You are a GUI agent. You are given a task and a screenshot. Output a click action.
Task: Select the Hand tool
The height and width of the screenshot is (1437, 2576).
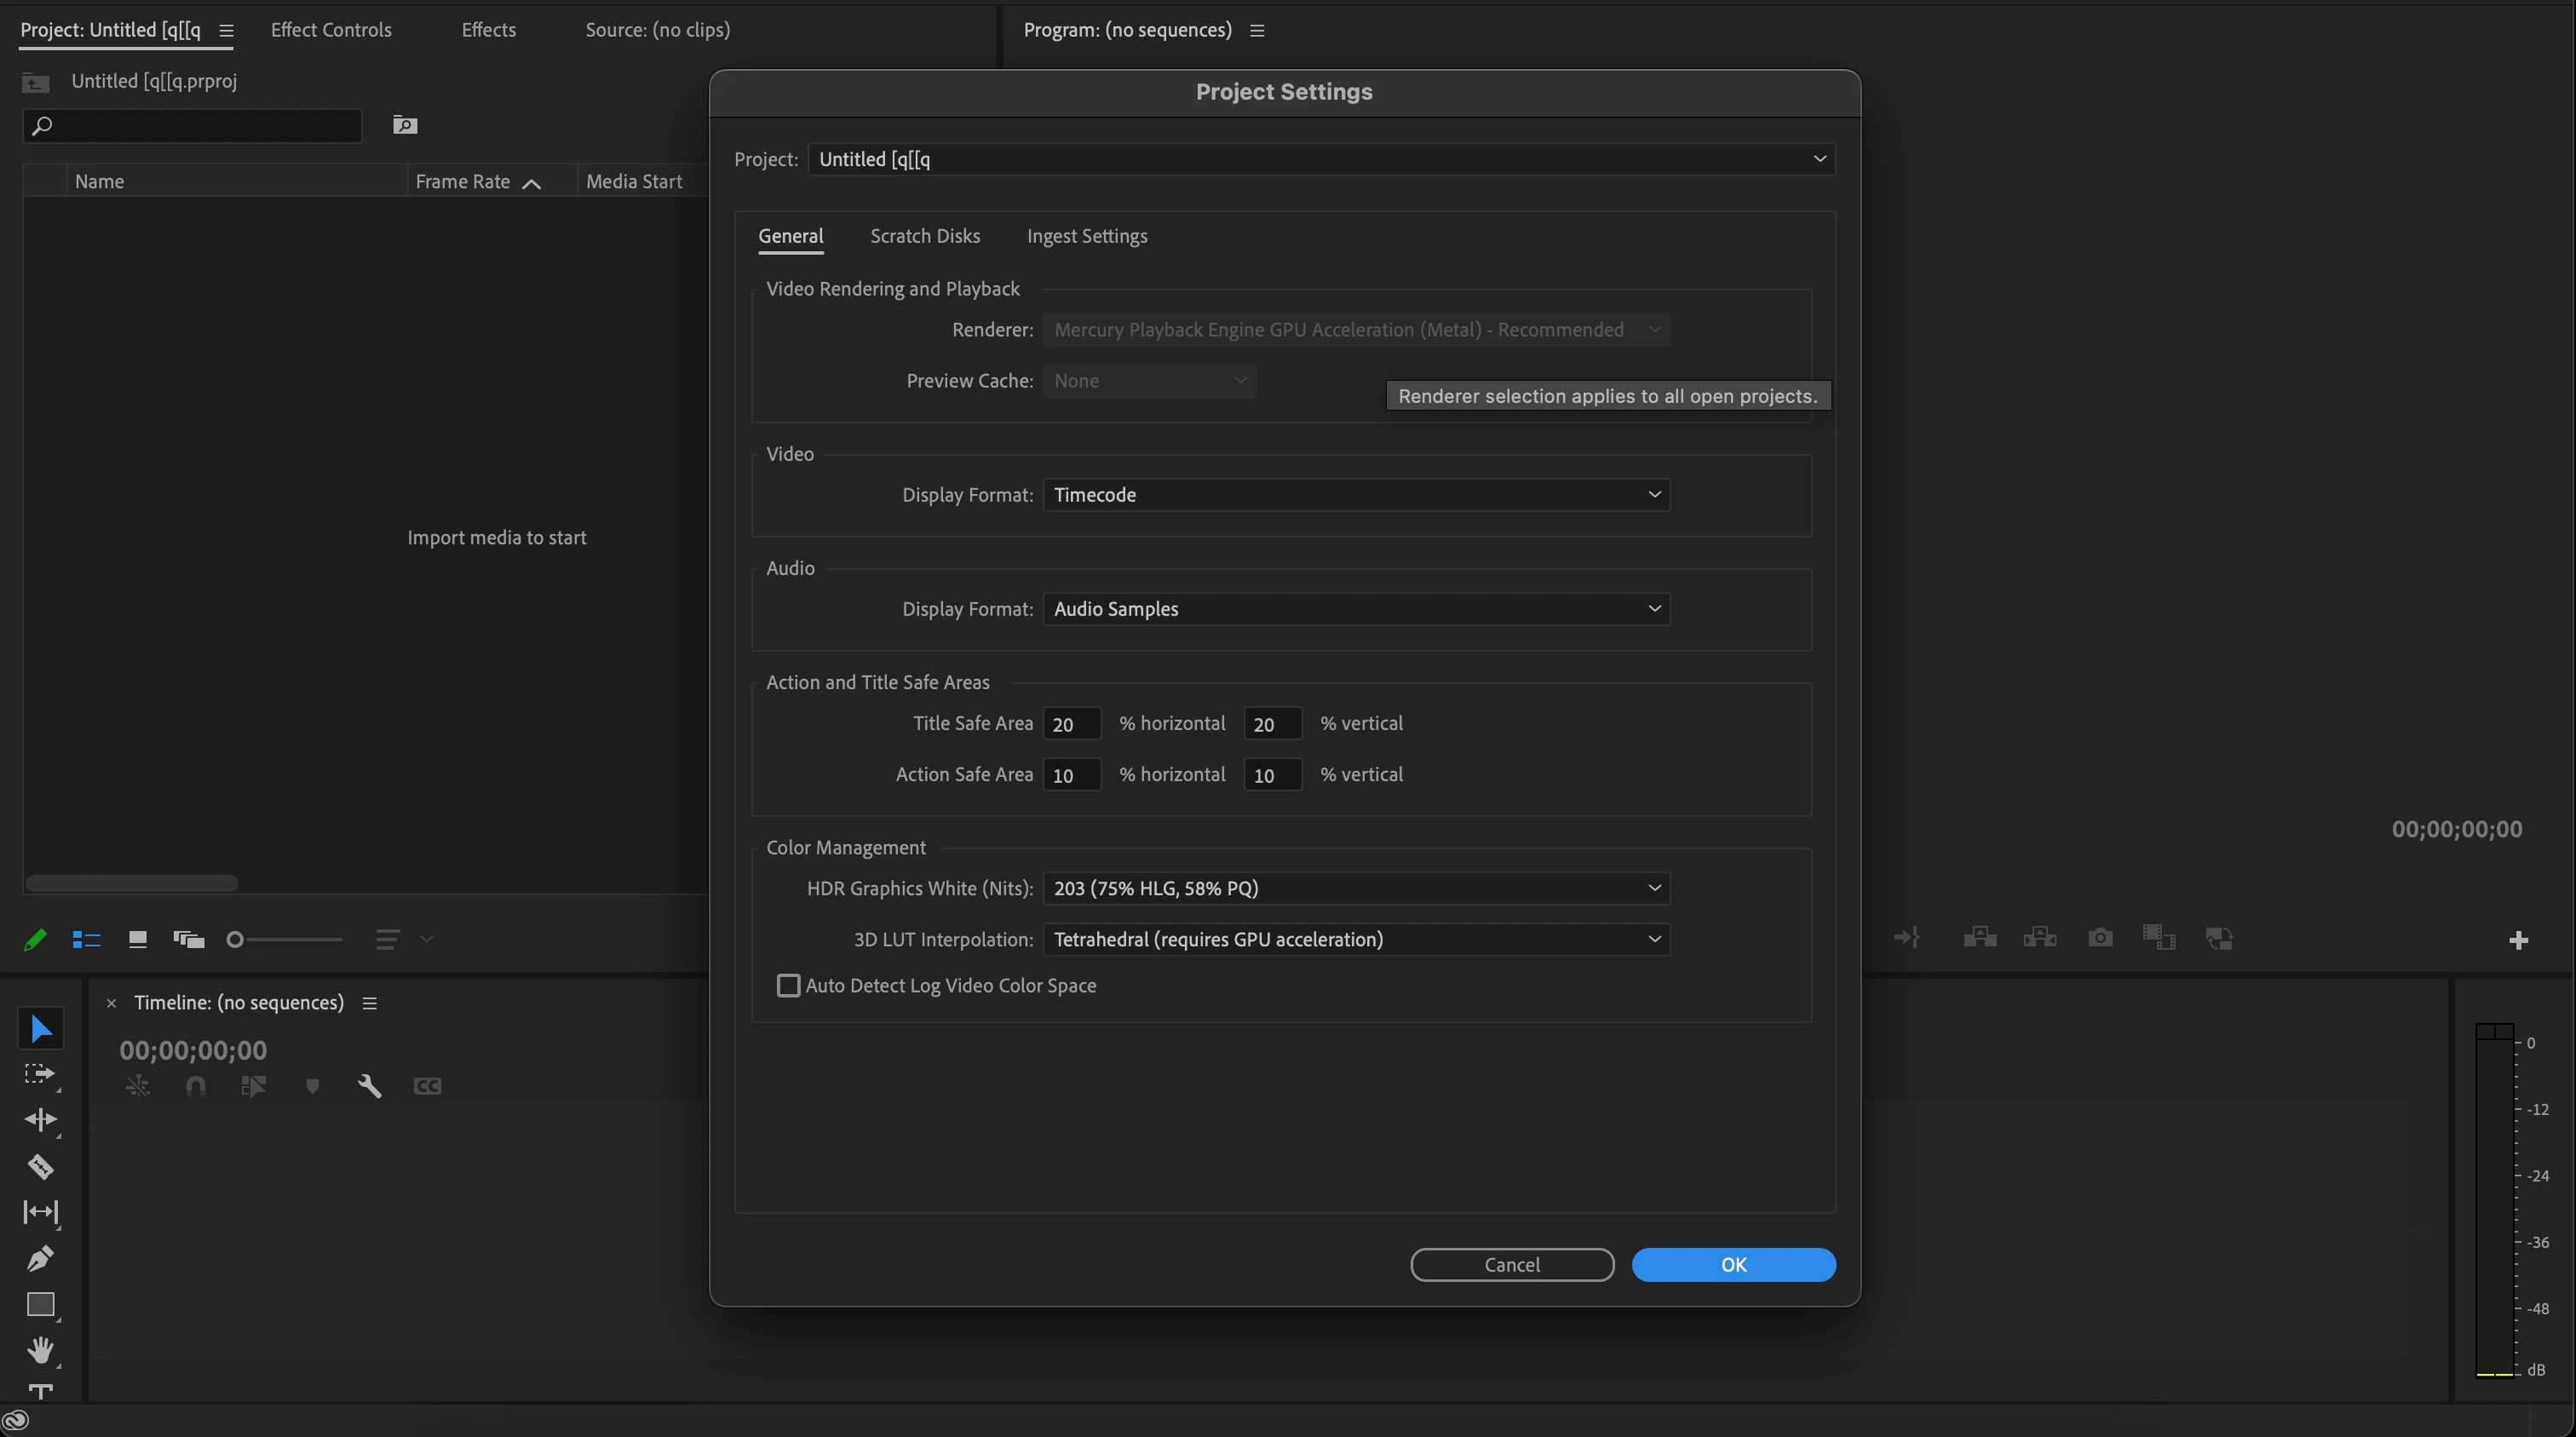pyautogui.click(x=40, y=1350)
